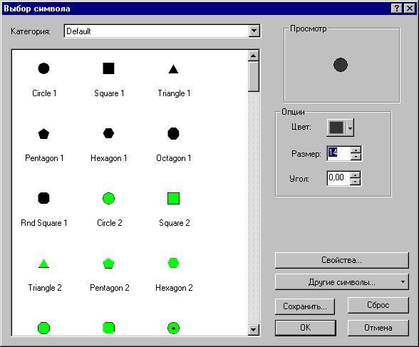Image resolution: width=419 pixels, height=347 pixels.
Task: Click the Сброс reset button
Action: click(x=378, y=305)
